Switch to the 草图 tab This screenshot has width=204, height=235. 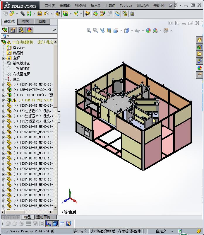pyautogui.click(x=42, y=22)
